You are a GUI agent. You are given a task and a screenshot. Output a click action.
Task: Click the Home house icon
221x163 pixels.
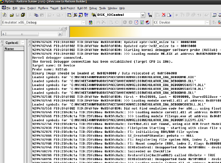pyautogui.click(x=148, y=22)
